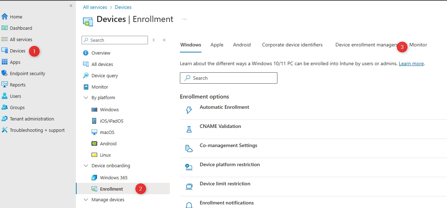Switch to the Android tab
The width and height of the screenshot is (447, 208).
point(242,45)
